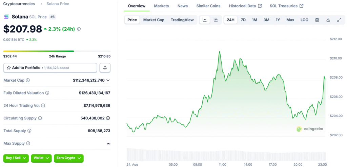Click the $207.98 price value

tap(23, 29)
